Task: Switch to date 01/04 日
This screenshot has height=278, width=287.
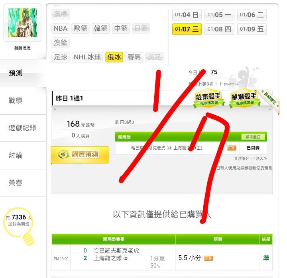Action: (x=187, y=15)
